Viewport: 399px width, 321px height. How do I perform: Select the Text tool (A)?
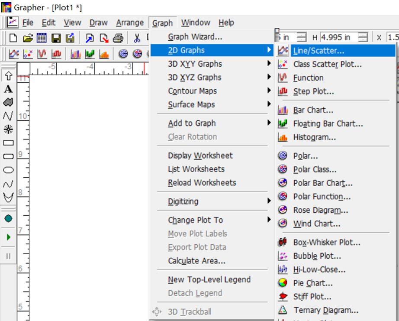8,89
